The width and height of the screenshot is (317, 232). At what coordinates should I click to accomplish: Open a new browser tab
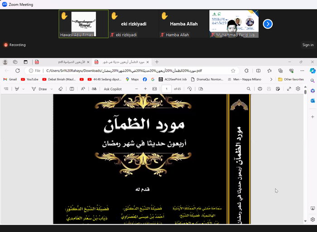[157, 62]
